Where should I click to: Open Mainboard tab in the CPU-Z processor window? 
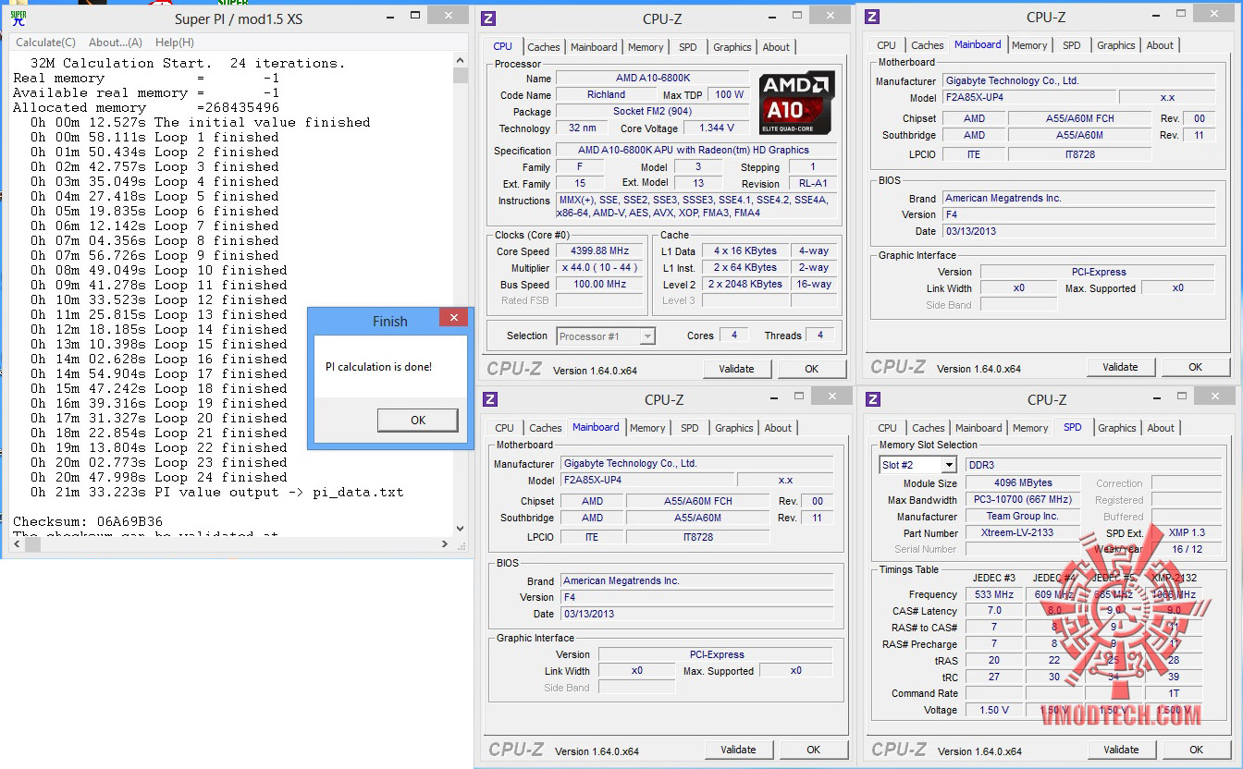click(x=594, y=47)
